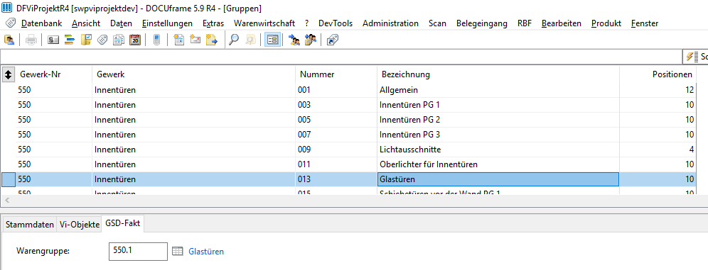Image resolution: width=708 pixels, height=270 pixels.
Task: Click the tag icon left of Datenbank
Action: click(x=11, y=23)
